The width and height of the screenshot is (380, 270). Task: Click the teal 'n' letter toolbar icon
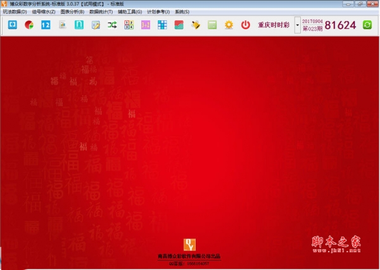(x=79, y=25)
